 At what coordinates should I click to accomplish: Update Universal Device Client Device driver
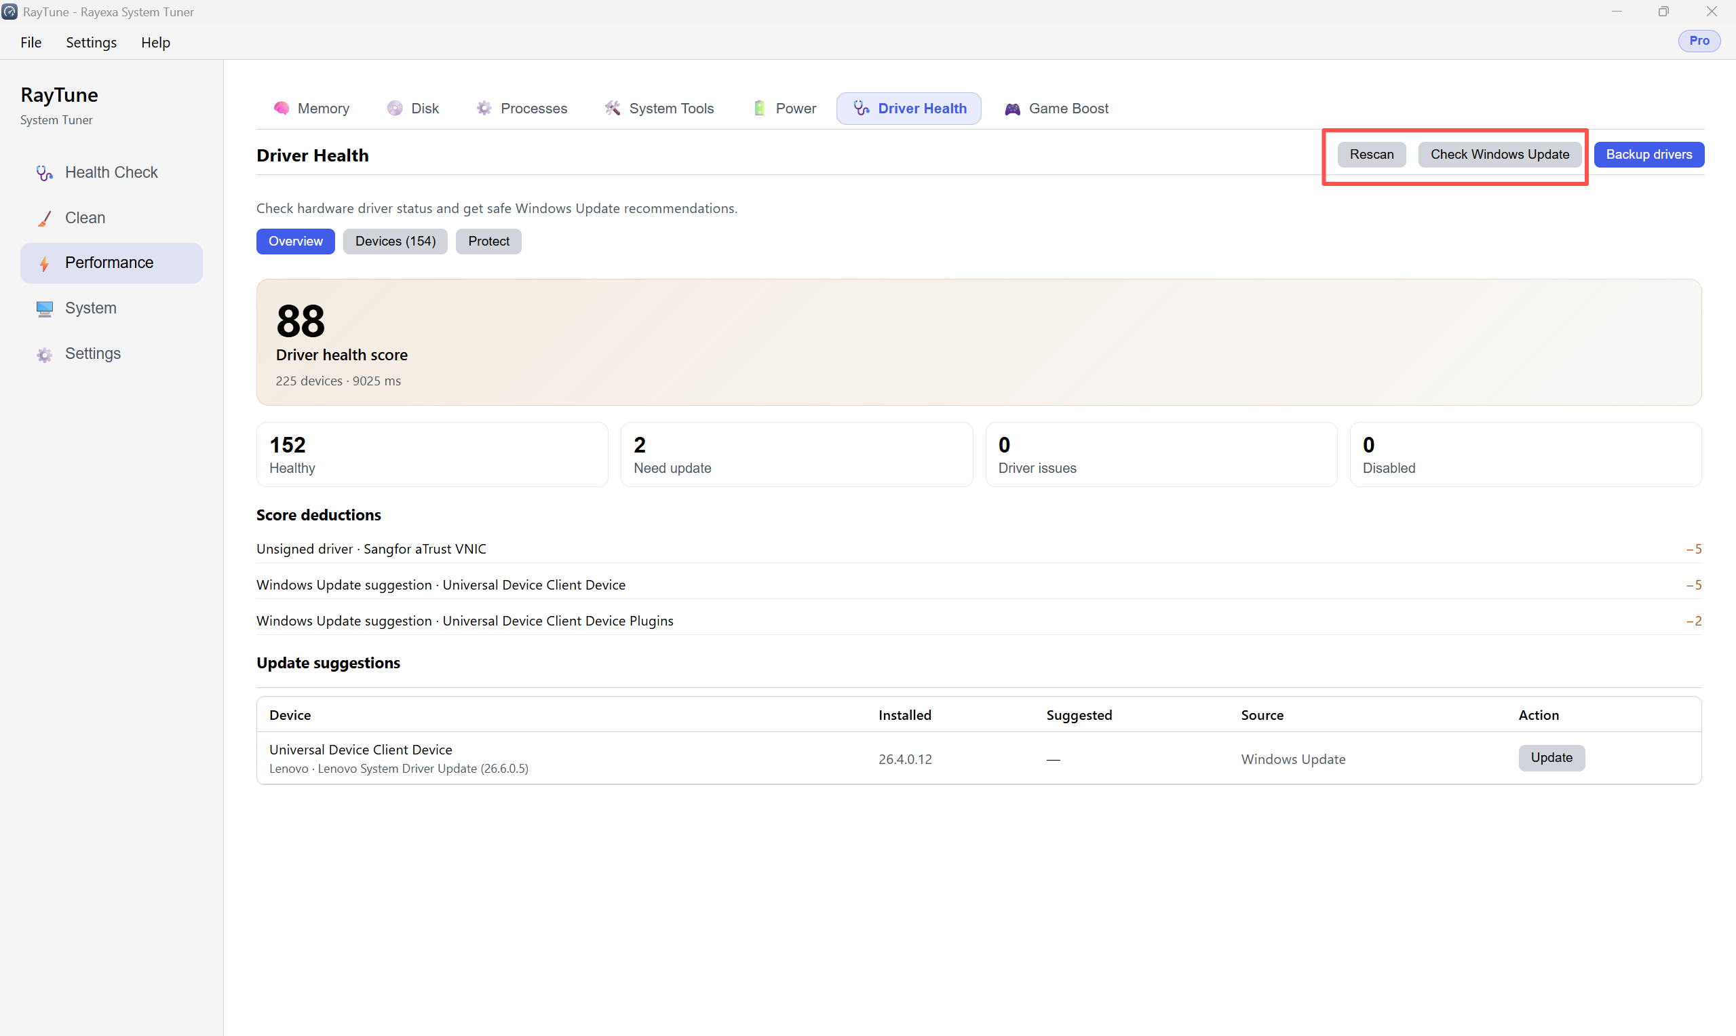(1551, 758)
